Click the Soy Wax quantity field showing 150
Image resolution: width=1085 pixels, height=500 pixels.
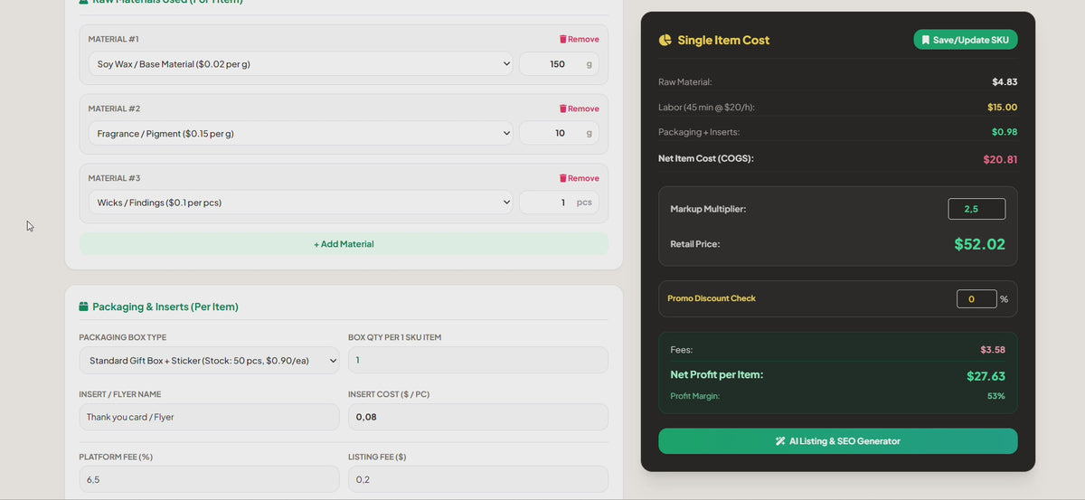coord(559,64)
